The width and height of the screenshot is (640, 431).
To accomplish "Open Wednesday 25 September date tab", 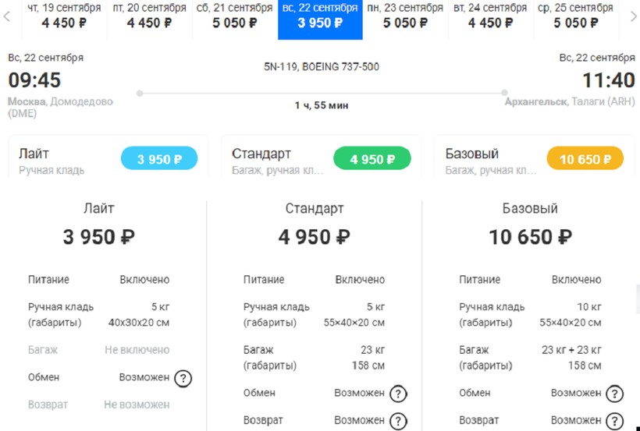I will (575, 16).
